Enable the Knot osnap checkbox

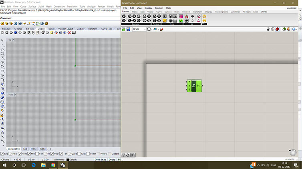(79, 154)
